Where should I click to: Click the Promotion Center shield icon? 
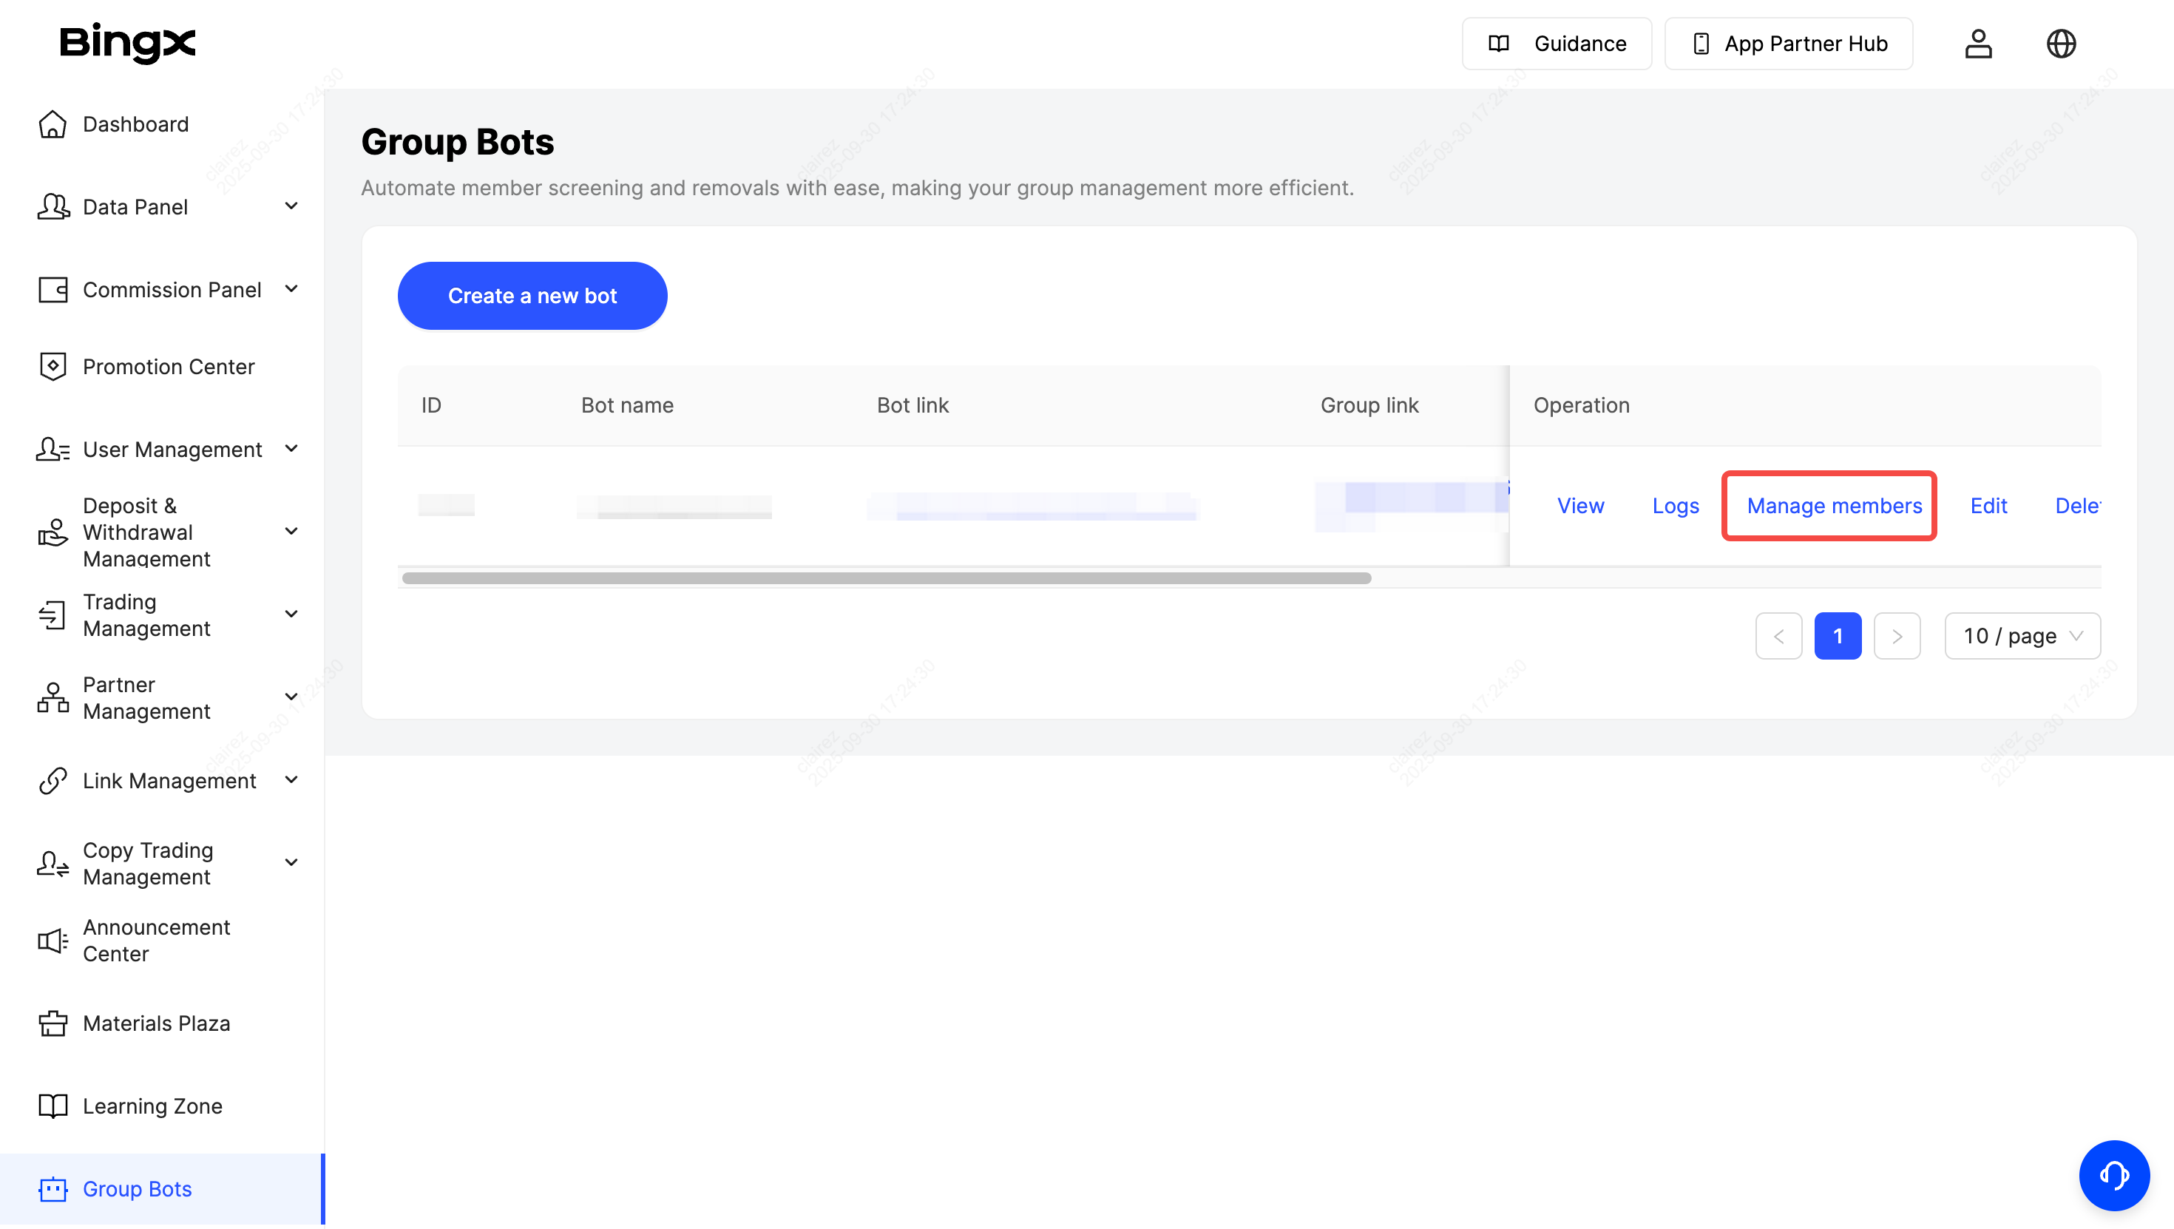click(53, 366)
